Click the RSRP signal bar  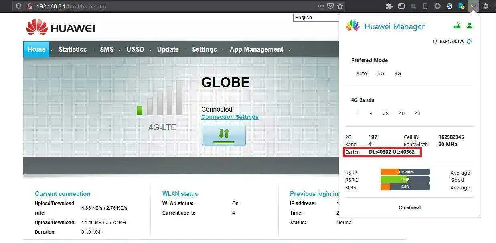click(405, 172)
